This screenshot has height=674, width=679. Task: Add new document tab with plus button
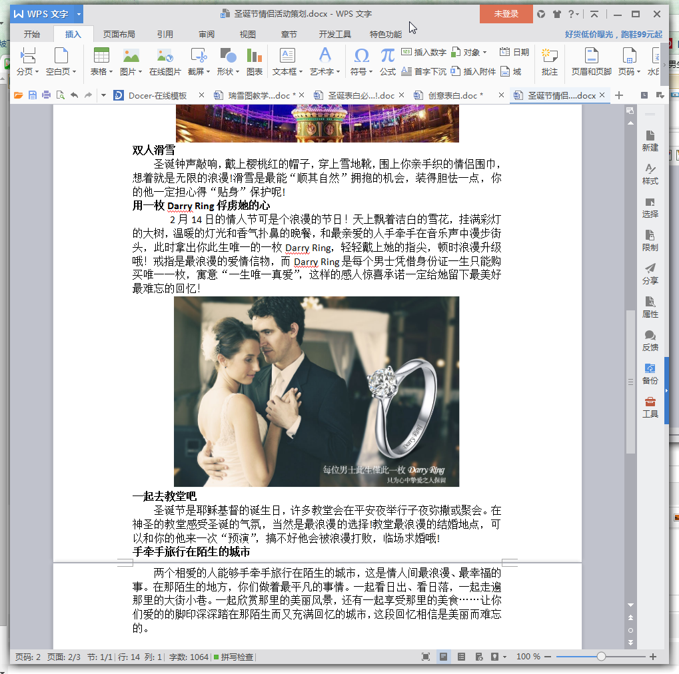[x=619, y=95]
